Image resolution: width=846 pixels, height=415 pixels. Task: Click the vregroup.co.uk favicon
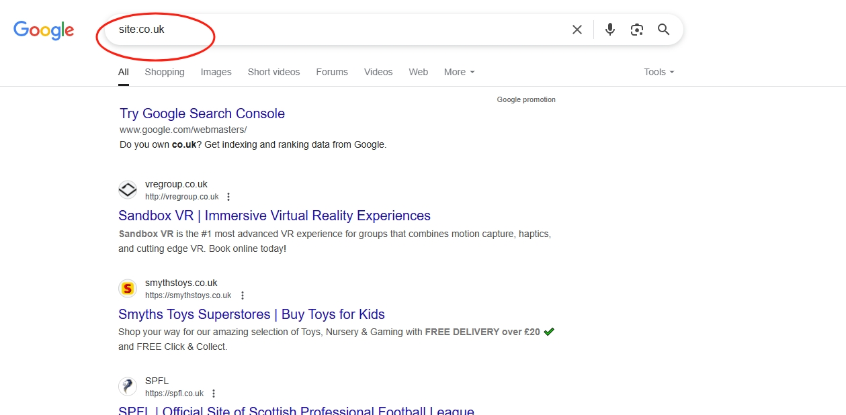tap(128, 190)
